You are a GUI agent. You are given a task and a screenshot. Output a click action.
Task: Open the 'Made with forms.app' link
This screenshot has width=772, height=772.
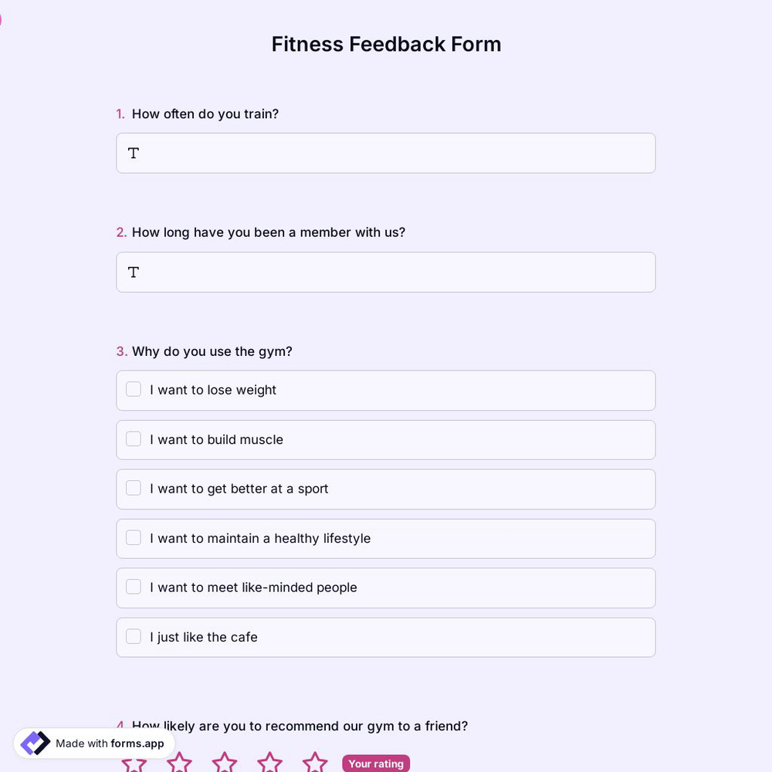pyautogui.click(x=93, y=743)
